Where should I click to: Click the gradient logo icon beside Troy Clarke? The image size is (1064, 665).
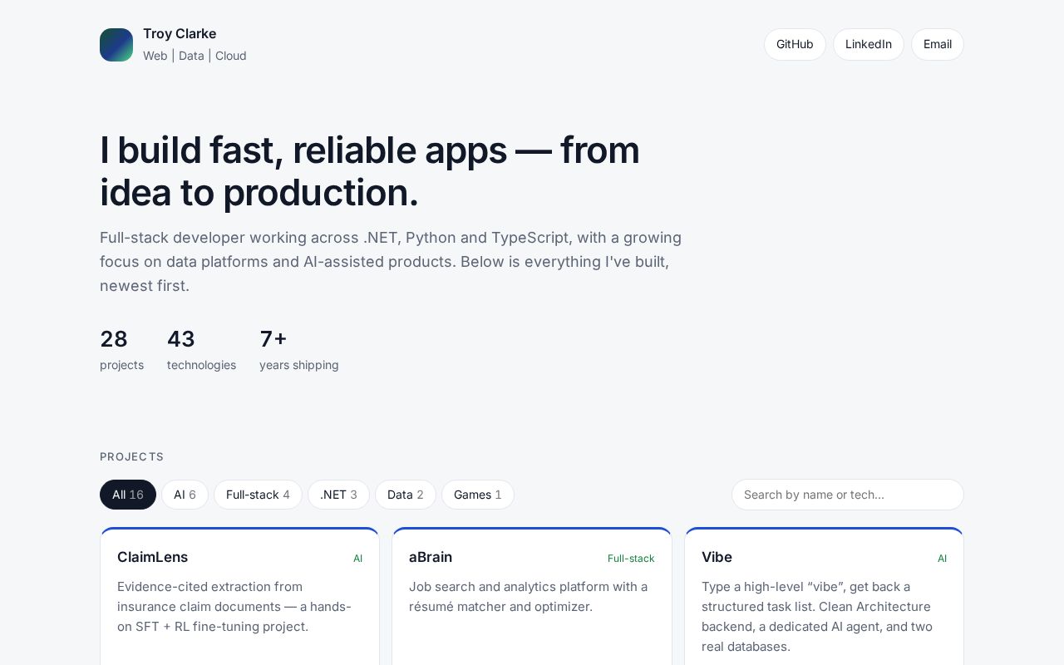click(x=116, y=45)
